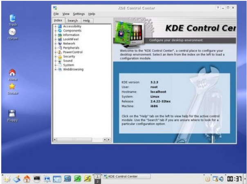The width and height of the screenshot is (247, 184).
Task: Click the Information category icon
Action: pyautogui.click(x=60, y=35)
